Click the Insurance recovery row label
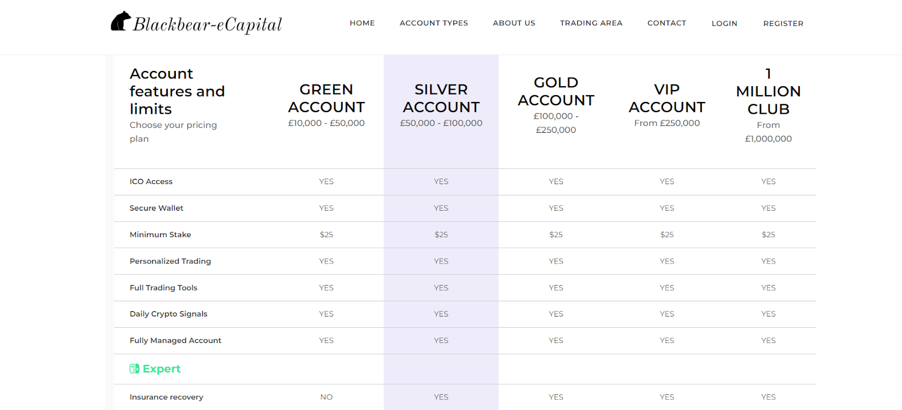 click(166, 397)
